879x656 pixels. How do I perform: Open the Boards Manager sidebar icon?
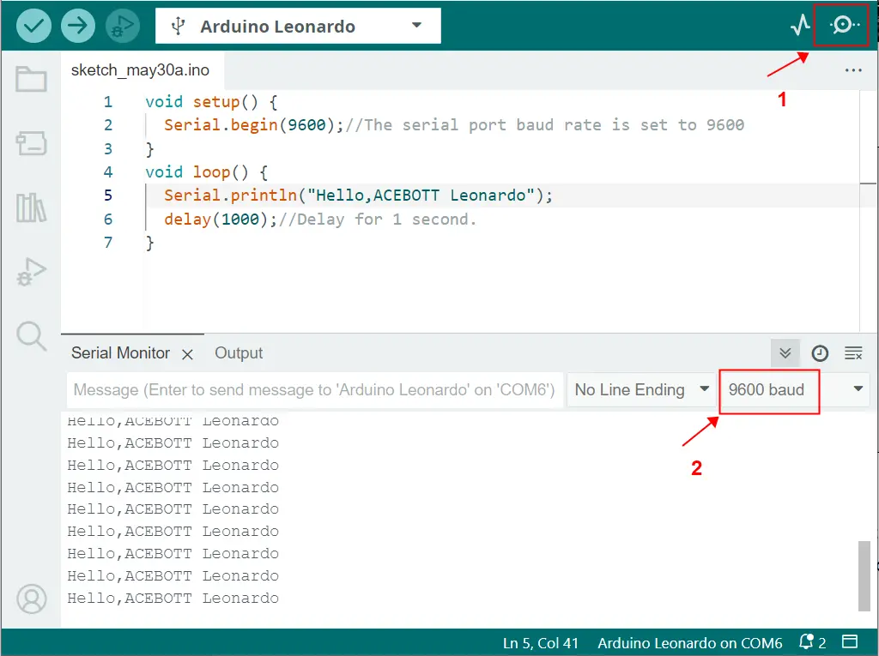coord(32,144)
